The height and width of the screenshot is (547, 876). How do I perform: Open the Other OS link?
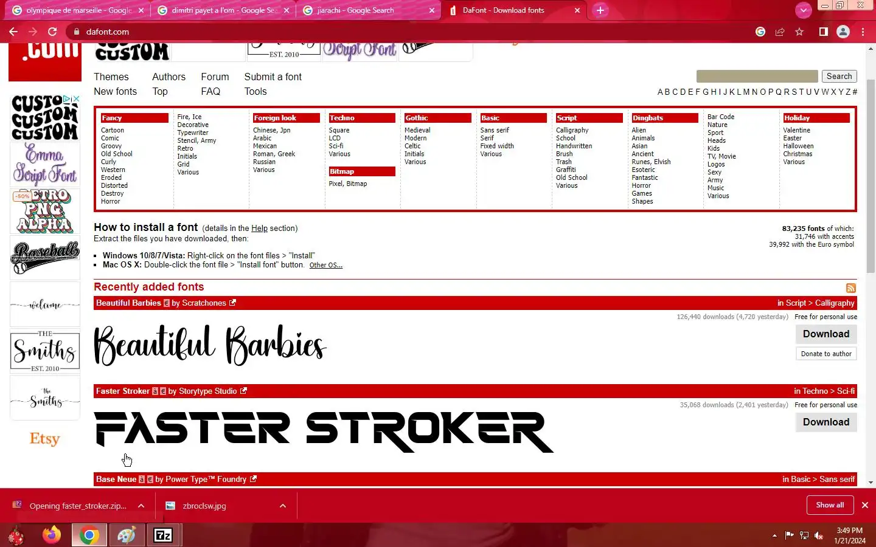(325, 265)
